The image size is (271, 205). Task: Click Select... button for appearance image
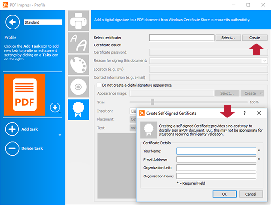(227, 93)
